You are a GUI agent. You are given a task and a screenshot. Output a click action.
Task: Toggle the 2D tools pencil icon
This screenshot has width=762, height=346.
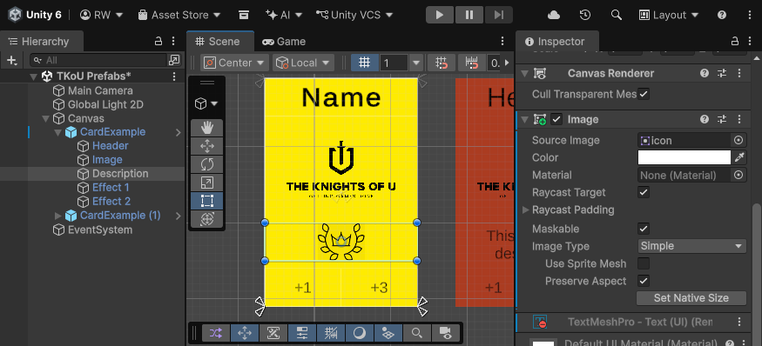[x=273, y=333]
